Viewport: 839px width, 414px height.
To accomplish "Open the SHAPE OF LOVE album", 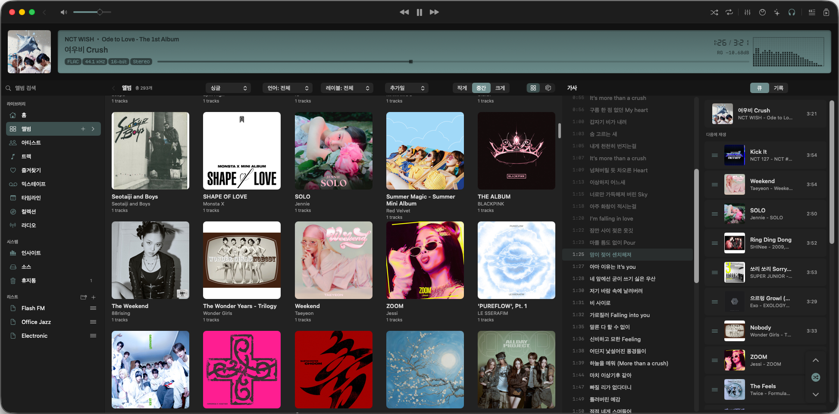I will click(x=242, y=151).
